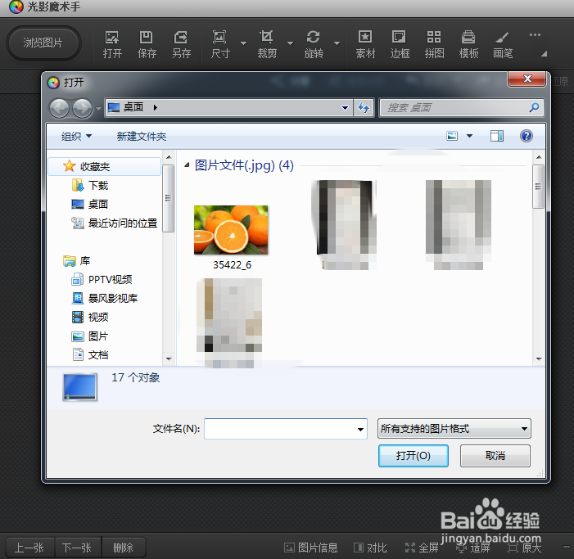Screen dimensions: 574x559
Task: Click the navigation pane scrollbar down arrow
Action: [169, 358]
